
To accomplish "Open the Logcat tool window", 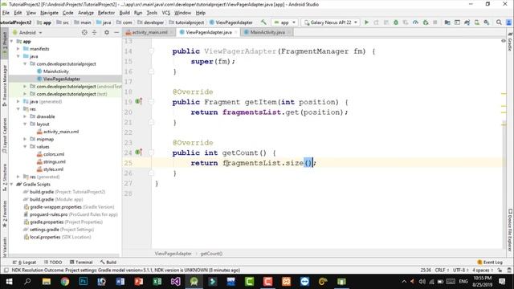I will pyautogui.click(x=26, y=263).
